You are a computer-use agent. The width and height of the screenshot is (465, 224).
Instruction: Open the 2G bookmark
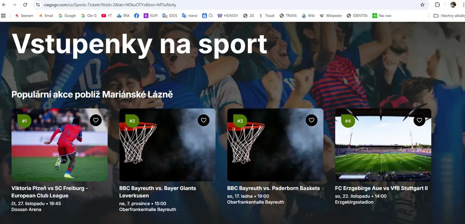[248, 16]
